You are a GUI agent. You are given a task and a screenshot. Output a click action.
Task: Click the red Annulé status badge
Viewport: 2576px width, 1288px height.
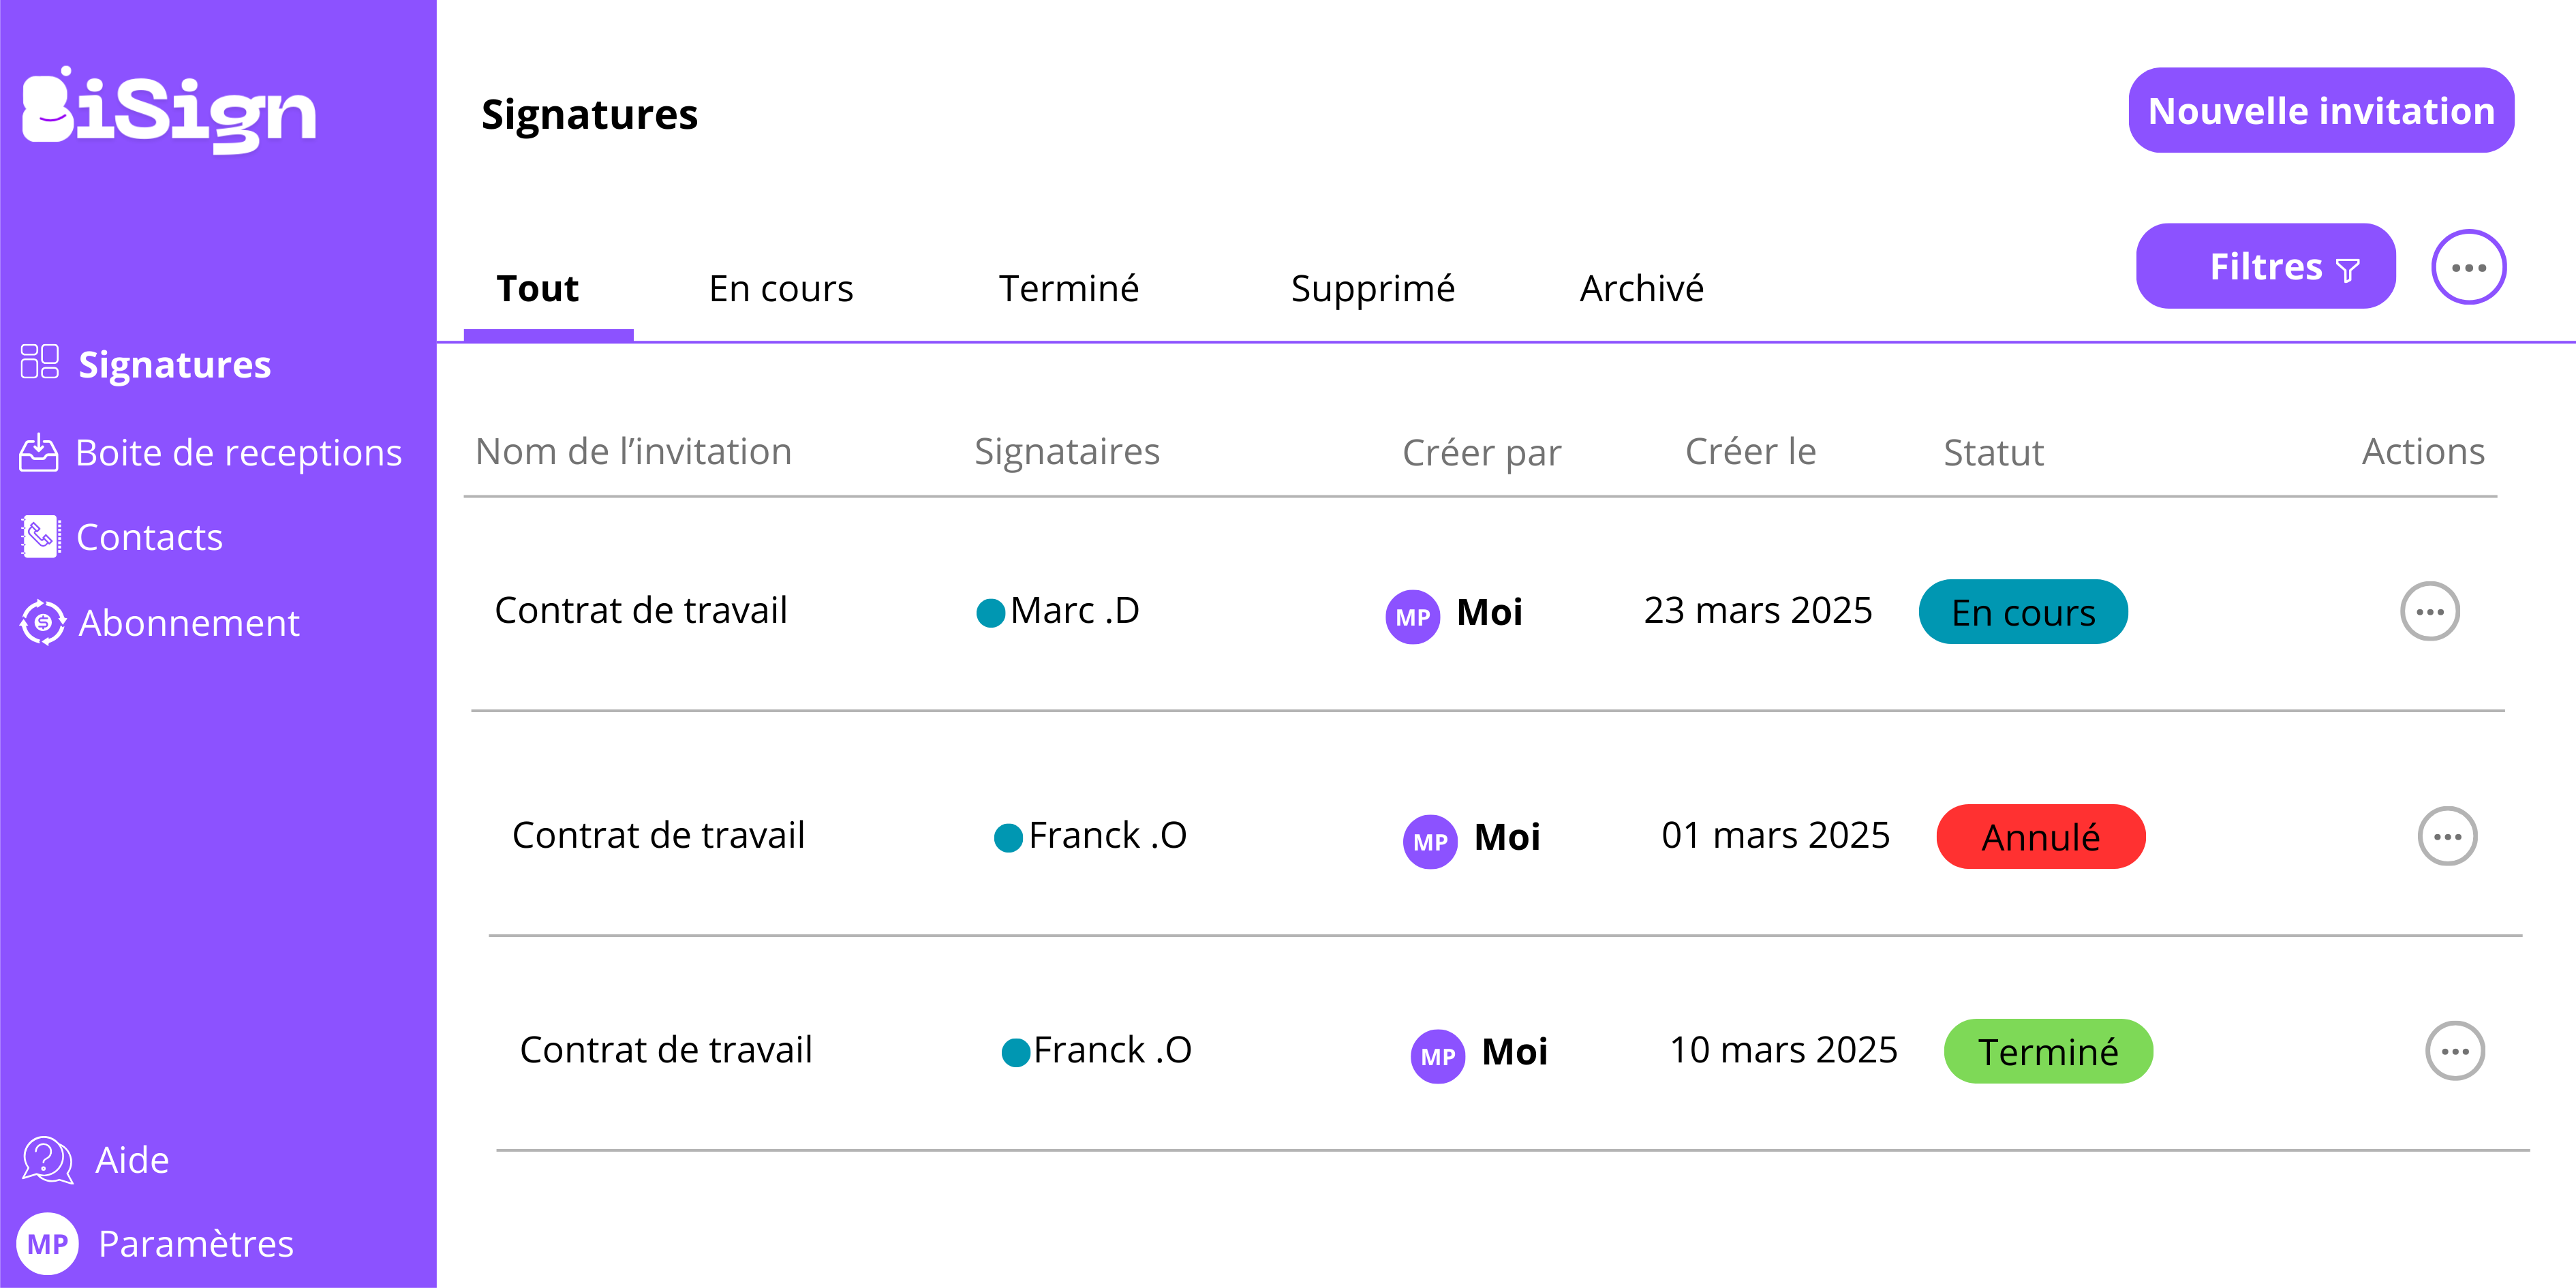[2040, 837]
